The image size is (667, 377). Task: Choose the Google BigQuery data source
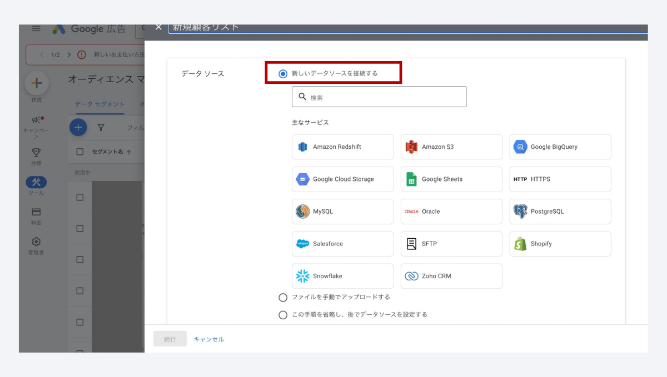pyautogui.click(x=560, y=147)
